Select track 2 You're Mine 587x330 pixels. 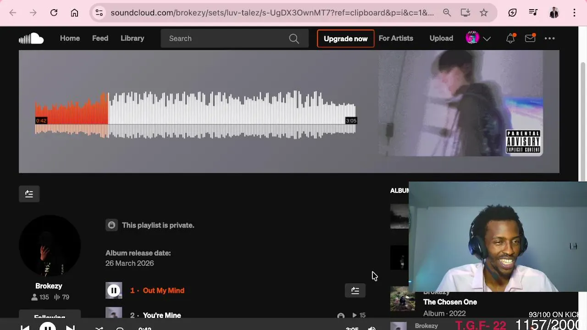pyautogui.click(x=162, y=315)
